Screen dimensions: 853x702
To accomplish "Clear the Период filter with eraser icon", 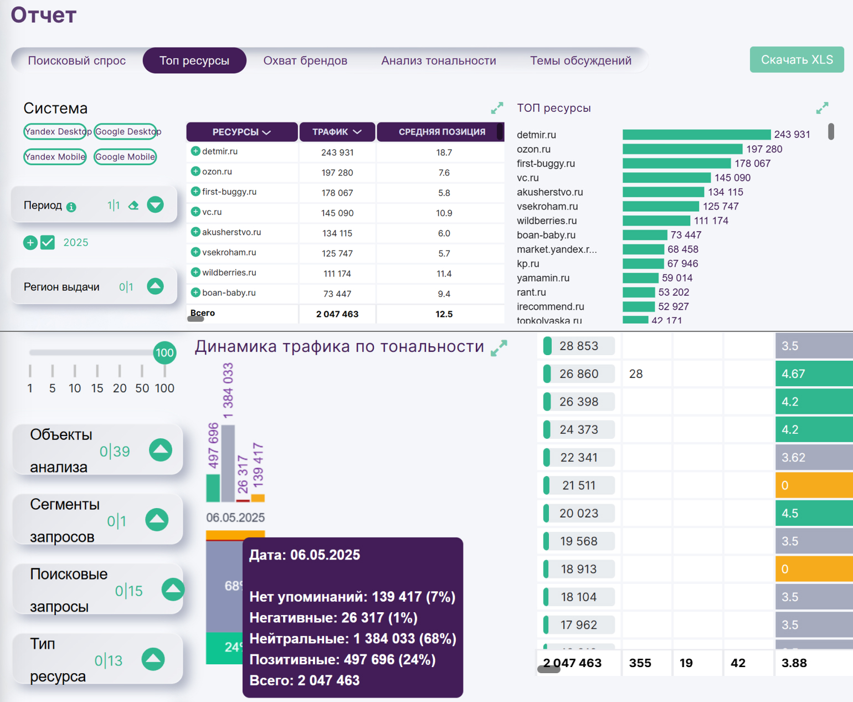I will coord(133,206).
